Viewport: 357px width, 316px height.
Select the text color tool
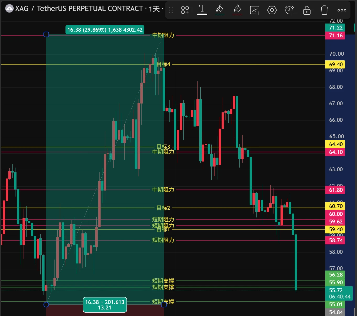tap(202, 10)
